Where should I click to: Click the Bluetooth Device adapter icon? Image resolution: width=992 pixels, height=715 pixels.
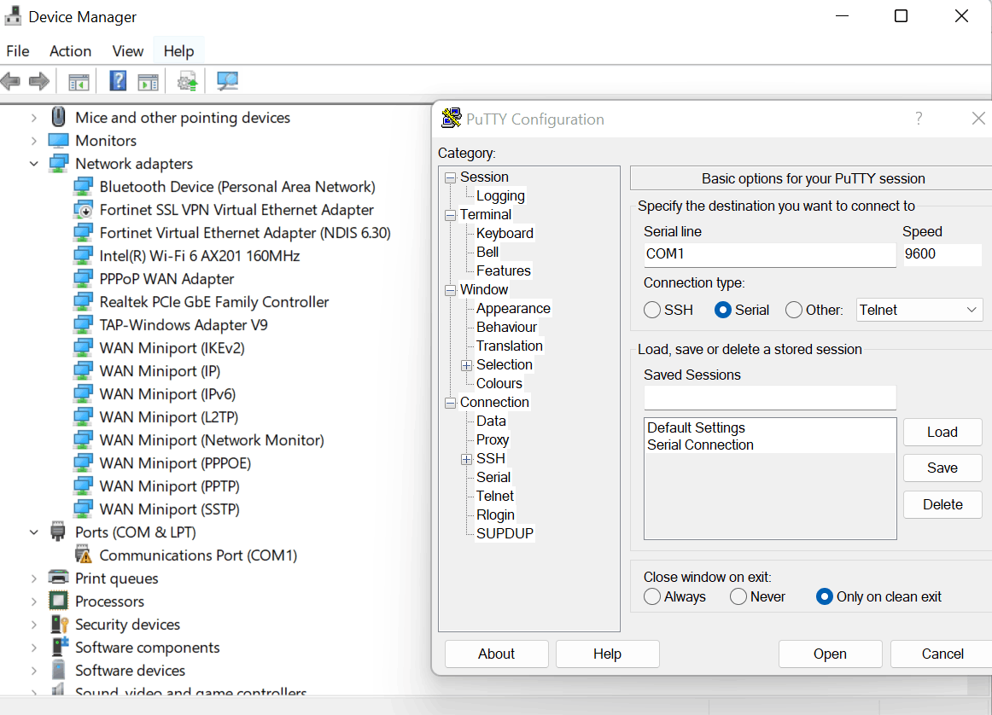click(x=83, y=187)
